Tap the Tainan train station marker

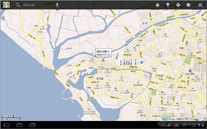click(x=190, y=71)
